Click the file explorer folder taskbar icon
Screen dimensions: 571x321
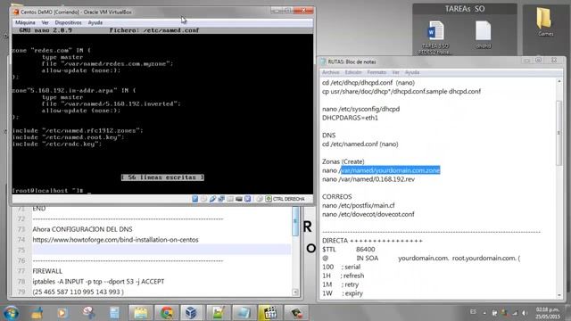tap(140, 313)
